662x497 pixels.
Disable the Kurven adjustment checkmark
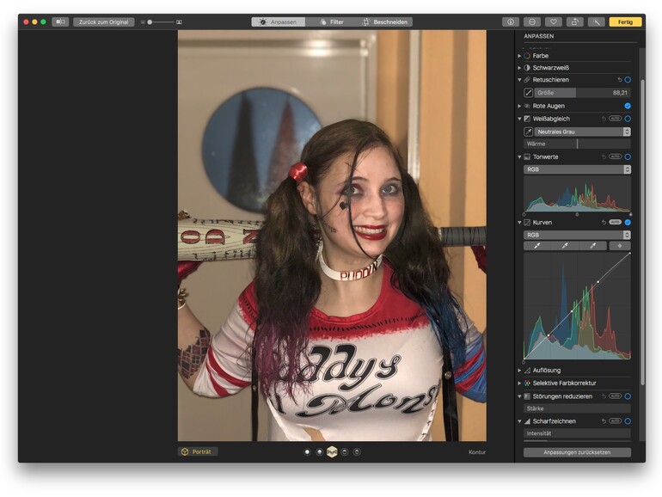[628, 222]
